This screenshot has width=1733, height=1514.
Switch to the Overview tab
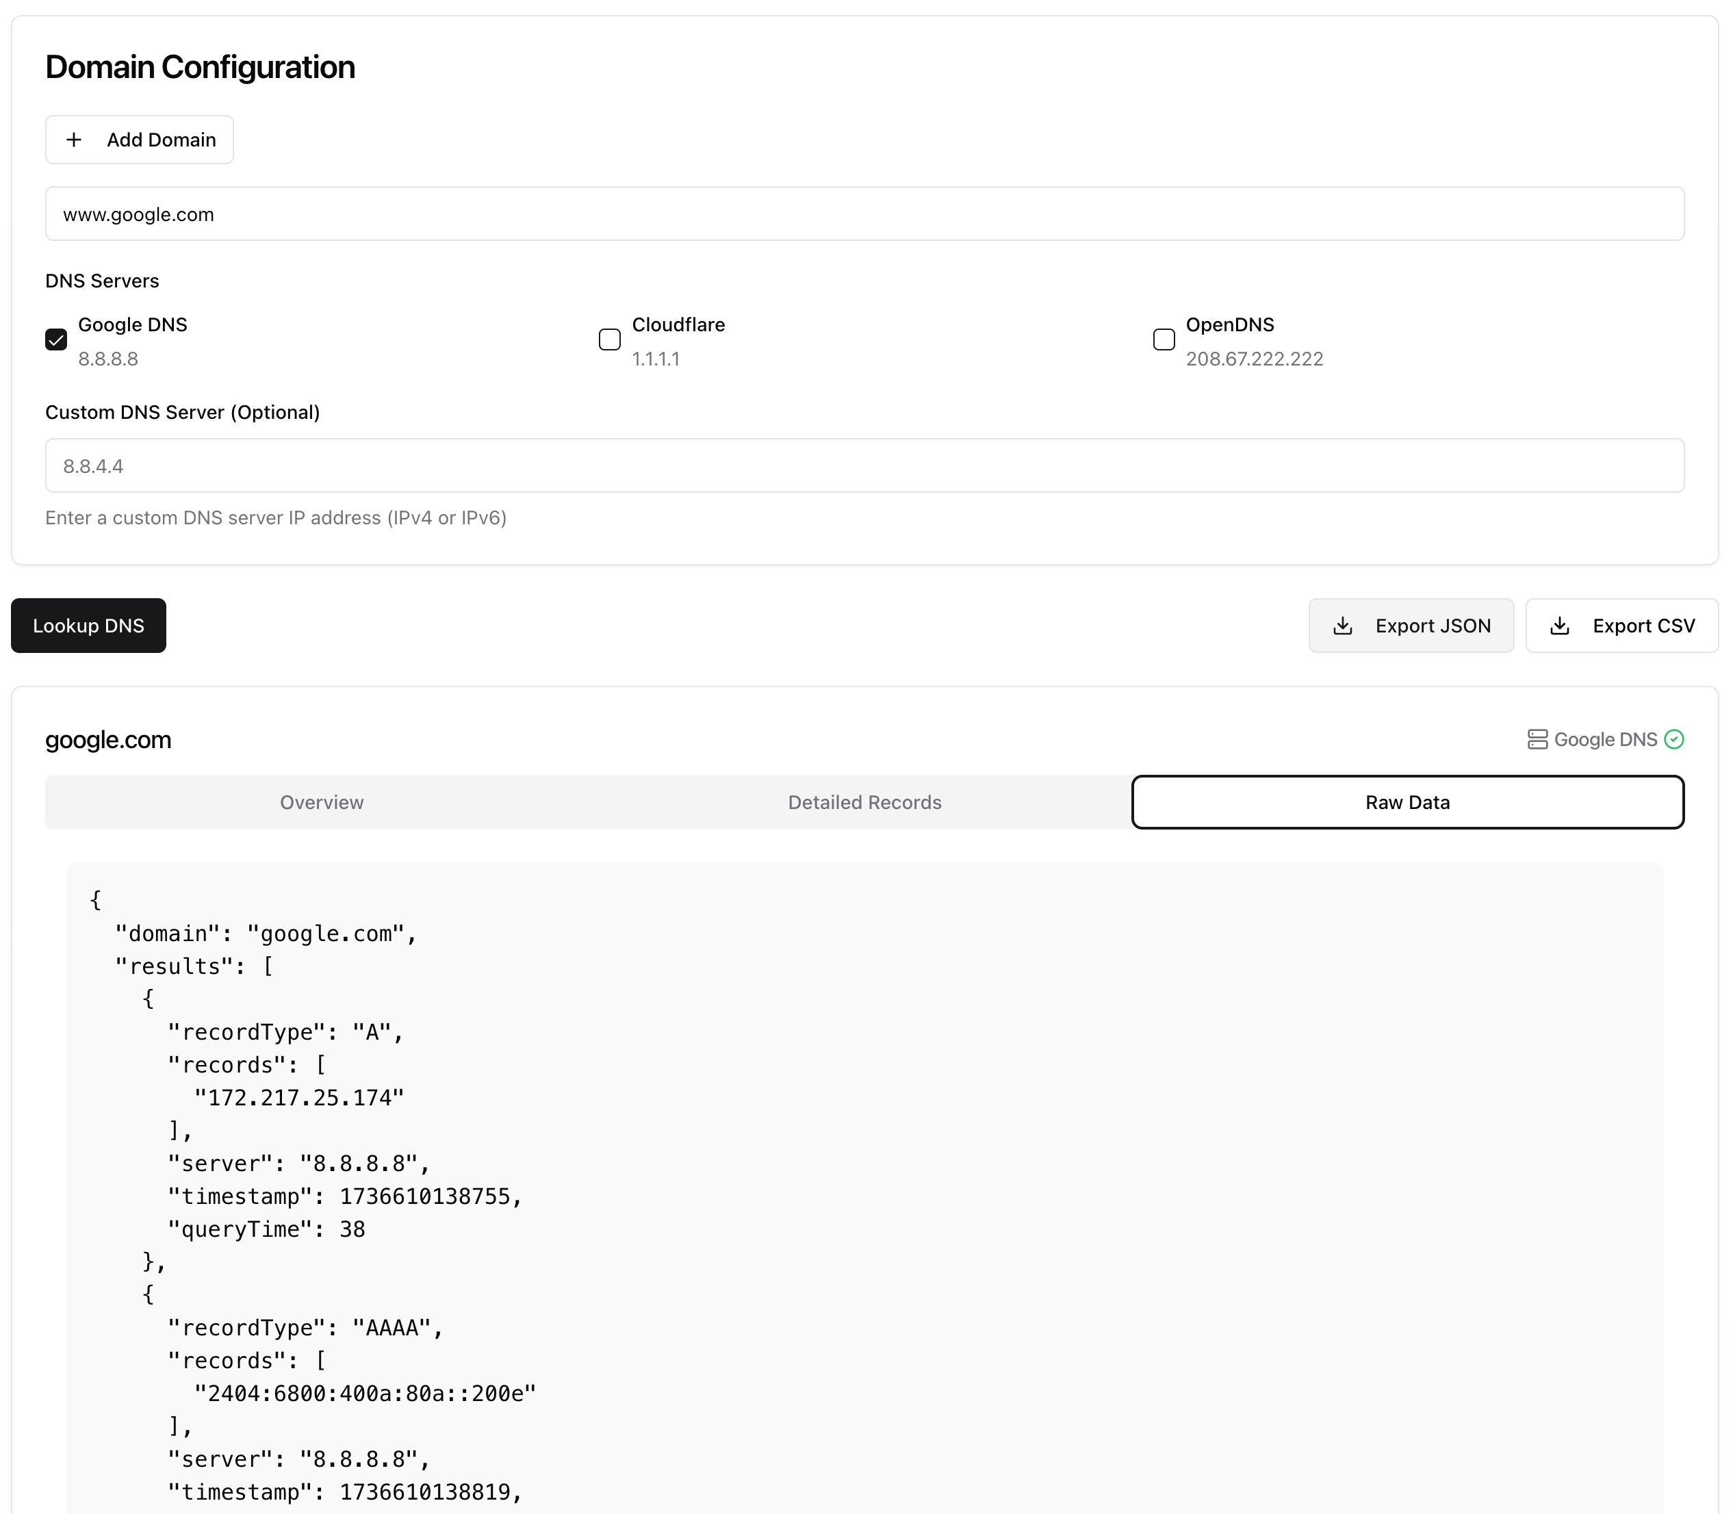(322, 803)
